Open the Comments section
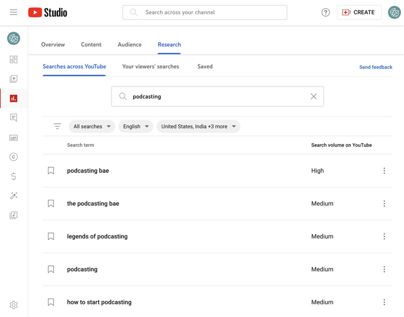This screenshot has width=404, height=317. click(13, 117)
